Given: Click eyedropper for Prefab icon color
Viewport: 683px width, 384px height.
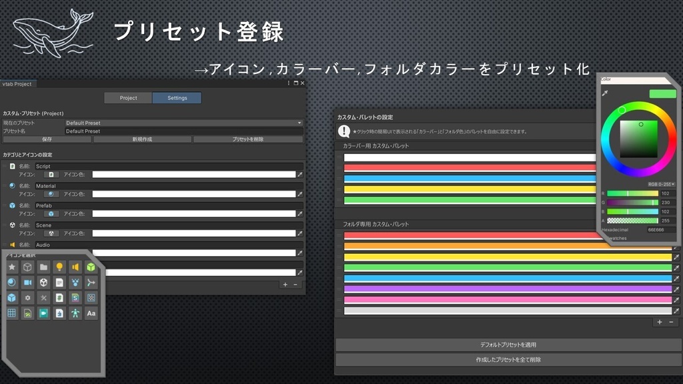Looking at the screenshot, I should (x=299, y=214).
